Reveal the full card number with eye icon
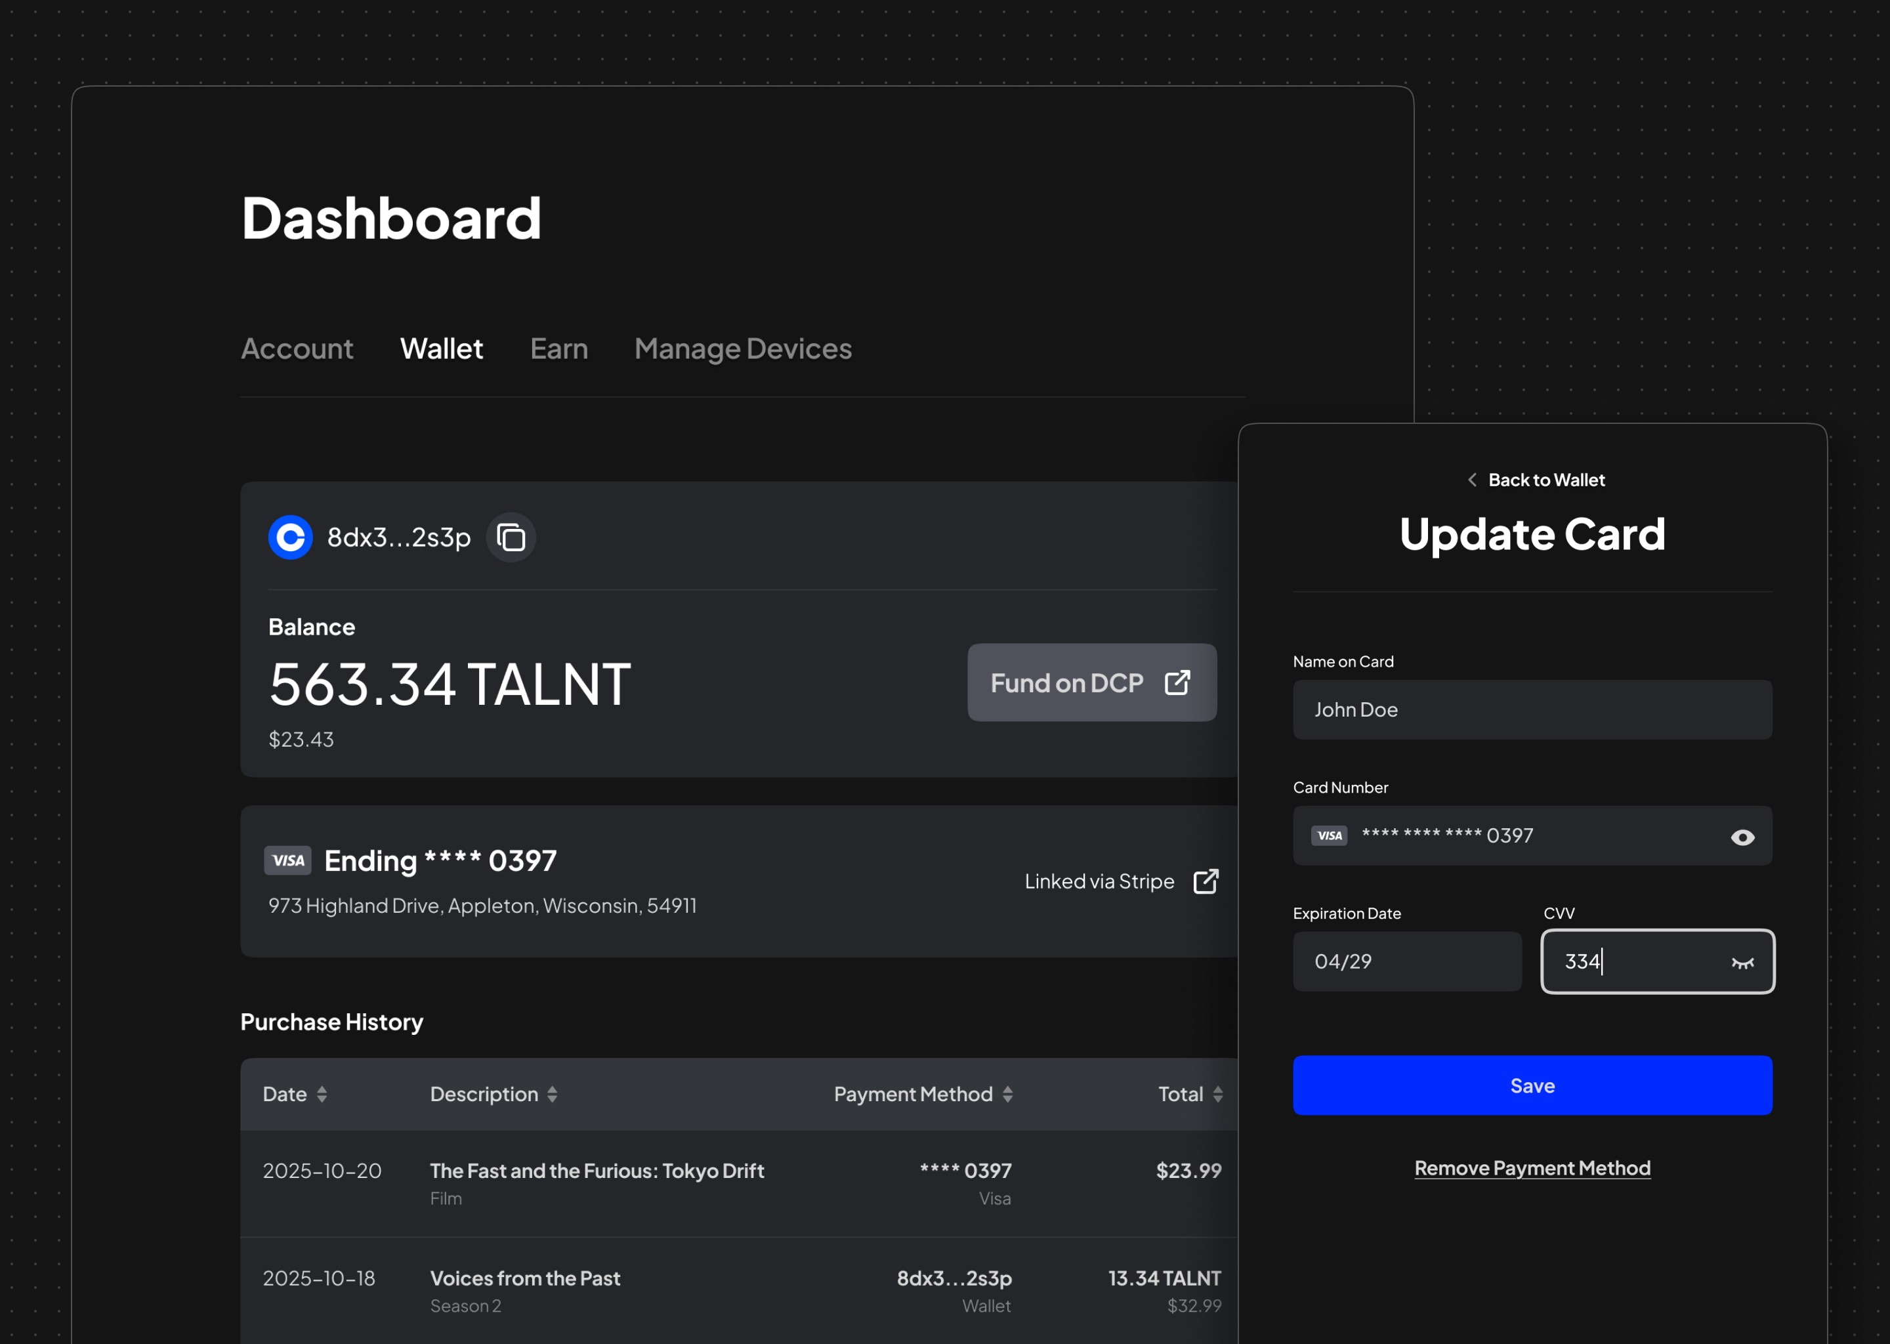 1742,837
